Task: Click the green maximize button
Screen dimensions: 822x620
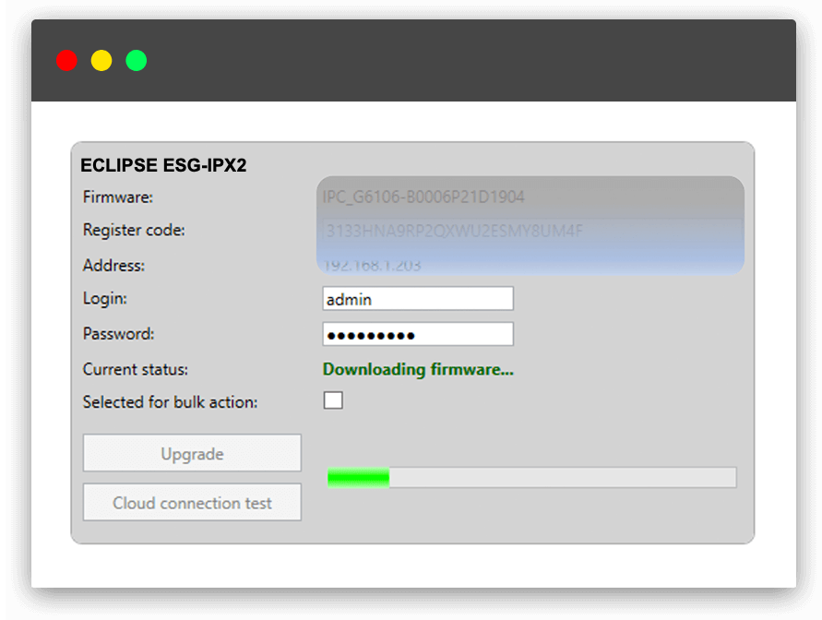Action: point(136,60)
